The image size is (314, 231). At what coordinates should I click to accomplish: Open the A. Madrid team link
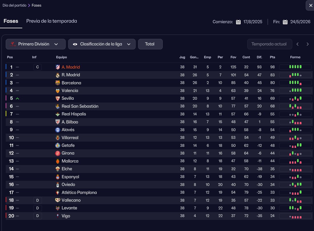(71, 67)
